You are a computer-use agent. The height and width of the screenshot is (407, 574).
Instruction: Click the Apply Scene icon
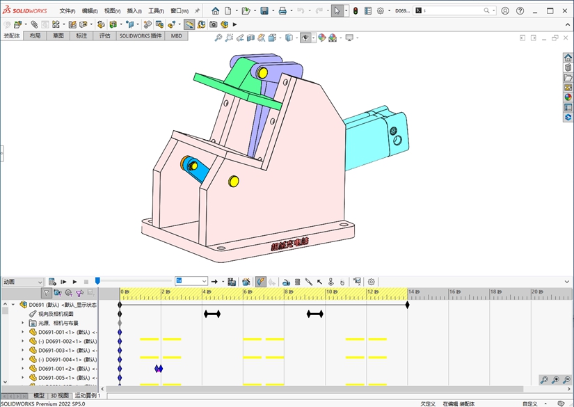[x=333, y=38]
